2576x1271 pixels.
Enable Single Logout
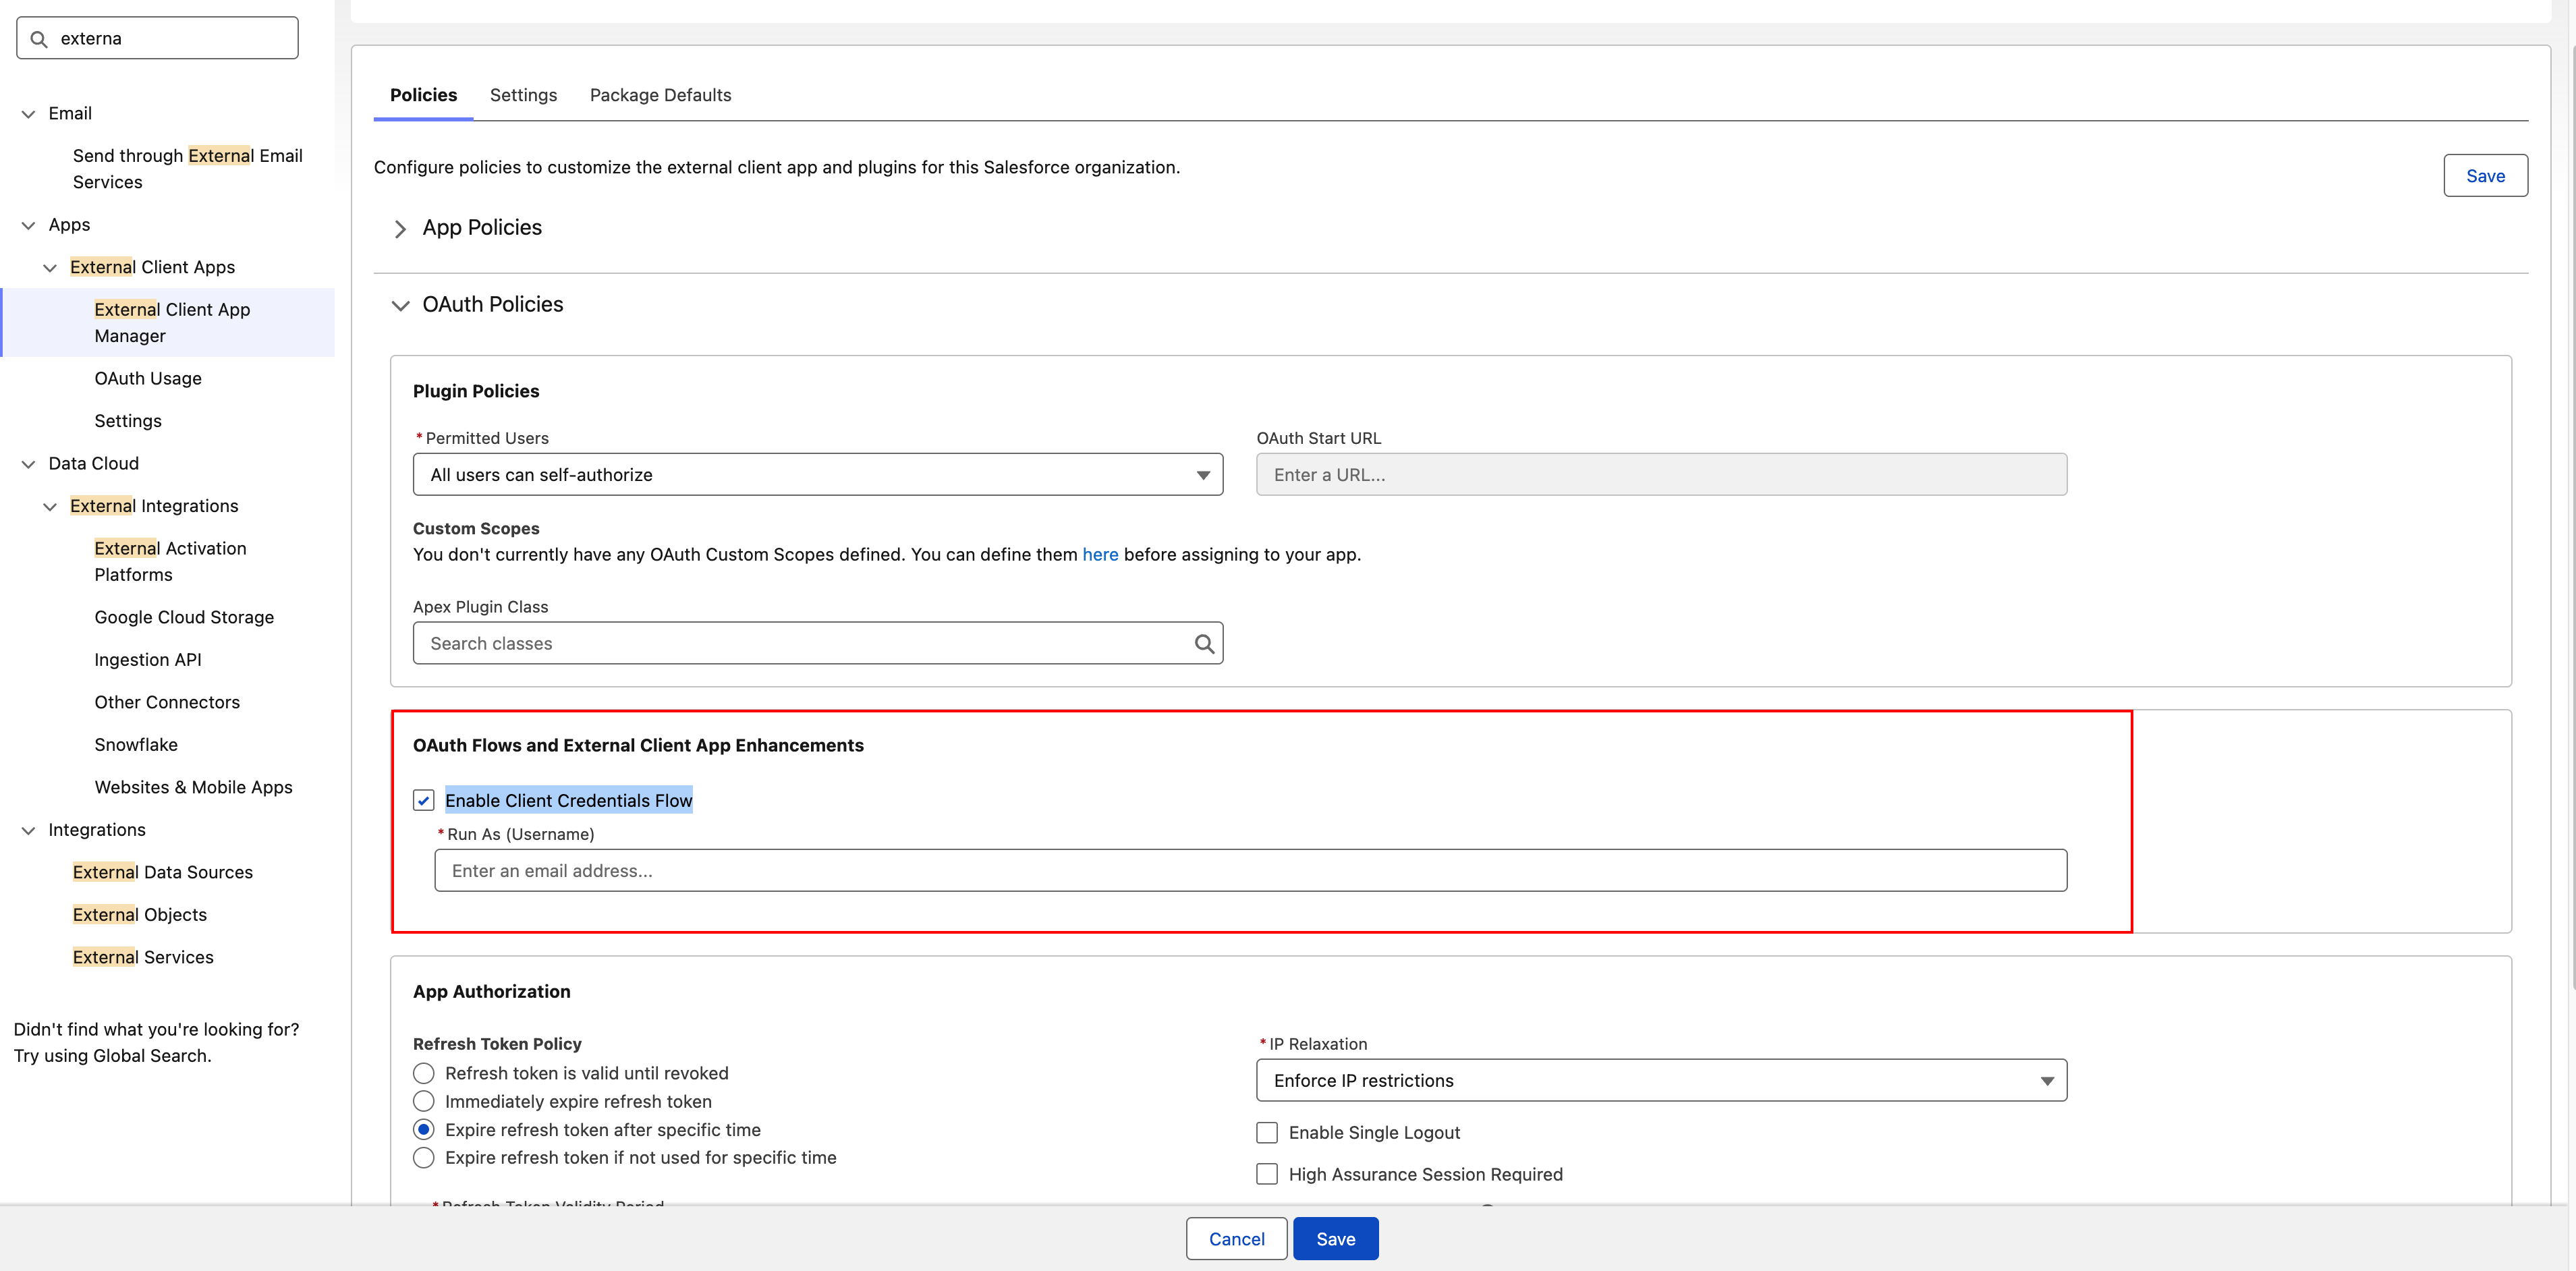[x=1266, y=1132]
